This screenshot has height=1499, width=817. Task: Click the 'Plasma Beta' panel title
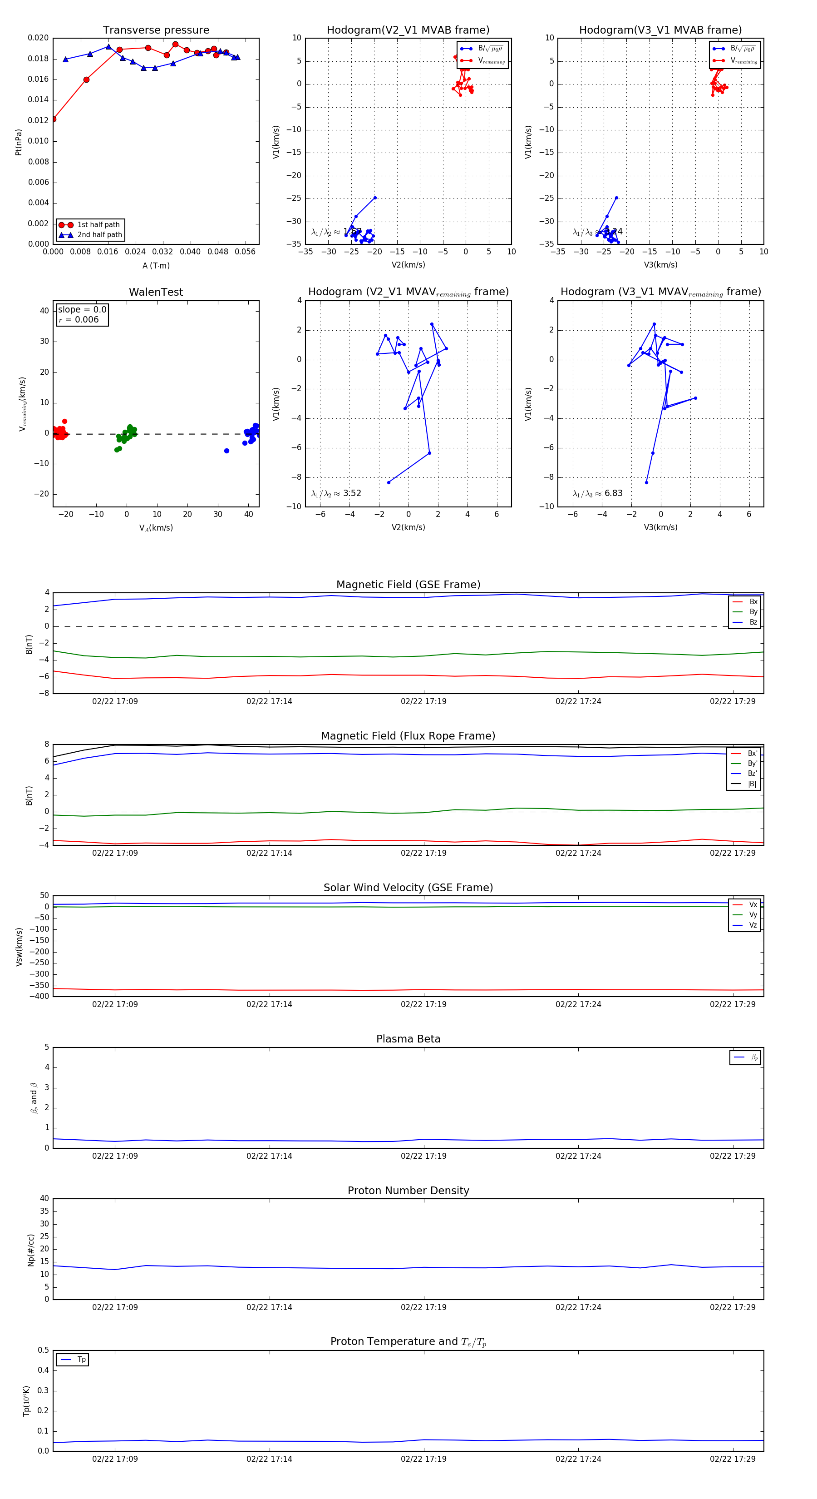408,1039
